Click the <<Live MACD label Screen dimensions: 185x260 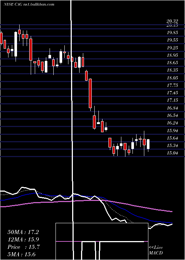[x=156, y=250]
